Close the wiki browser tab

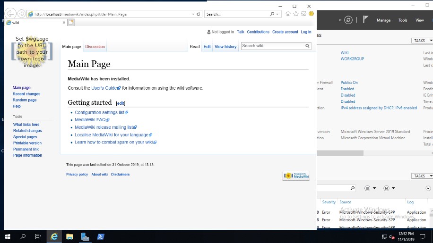pos(64,23)
